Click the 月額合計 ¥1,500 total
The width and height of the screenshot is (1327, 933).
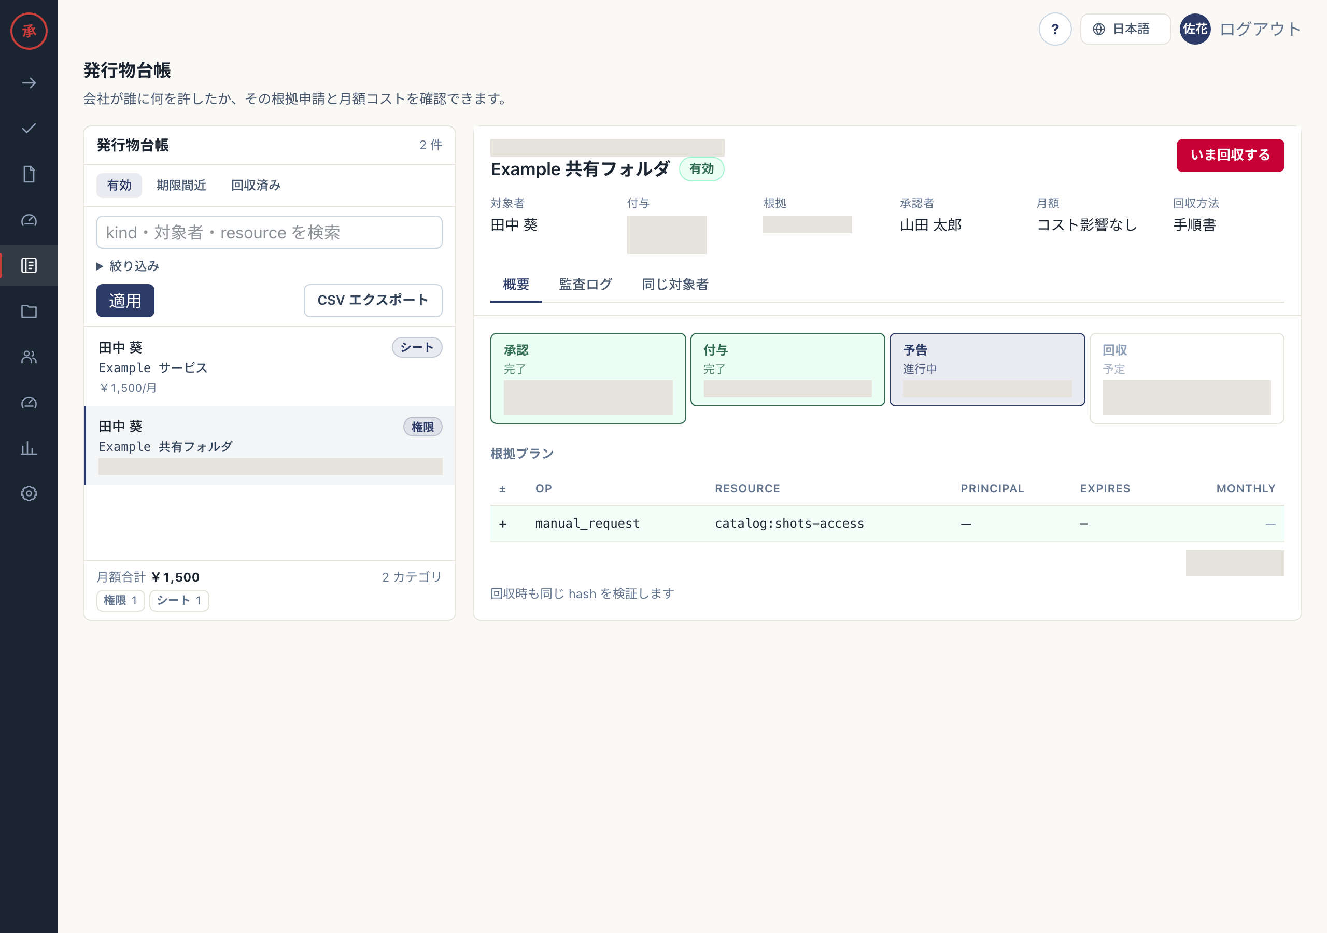click(x=148, y=577)
